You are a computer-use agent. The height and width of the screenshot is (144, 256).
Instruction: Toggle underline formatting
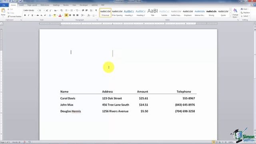pyautogui.click(x=32, y=15)
